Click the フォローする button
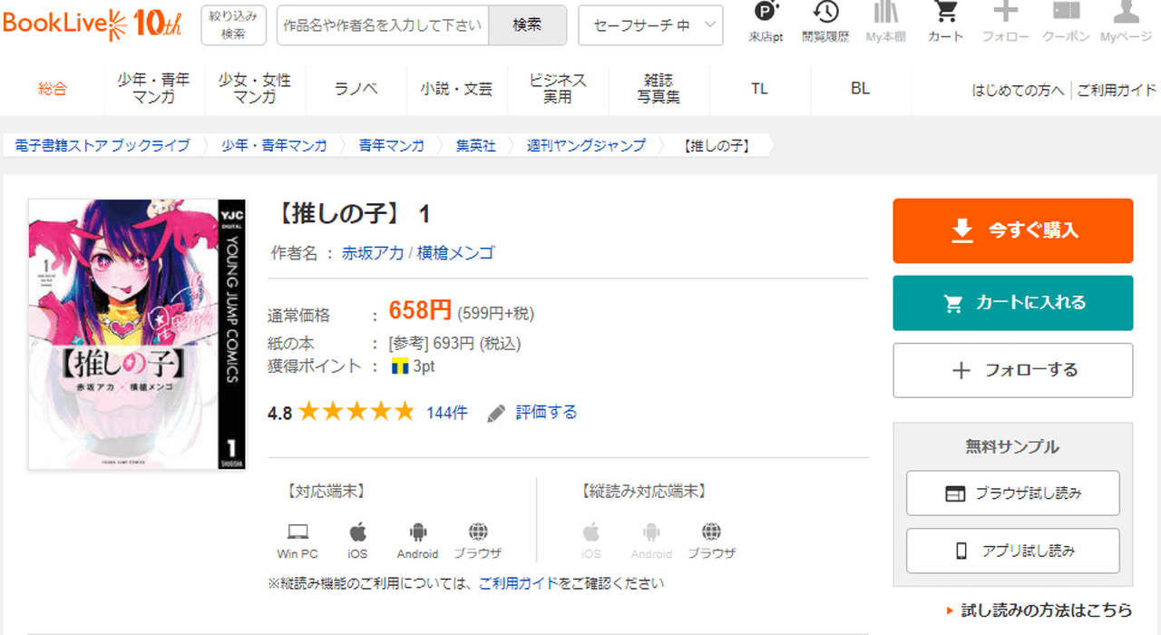The height and width of the screenshot is (635, 1161). [1012, 370]
